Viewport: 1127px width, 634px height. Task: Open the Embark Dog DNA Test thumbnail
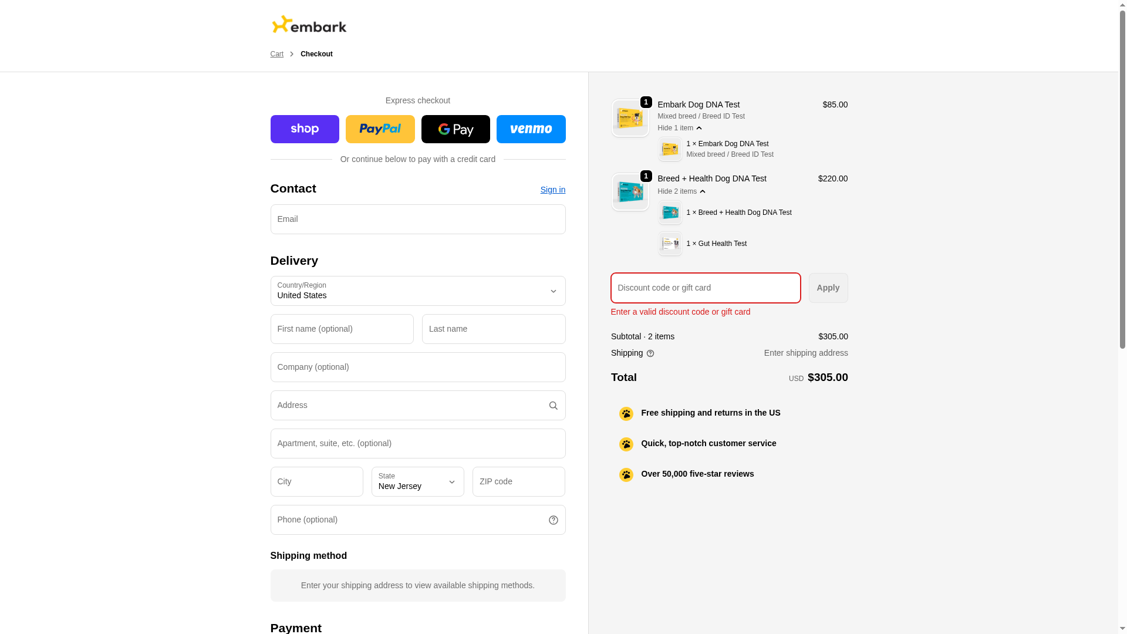[x=630, y=118]
